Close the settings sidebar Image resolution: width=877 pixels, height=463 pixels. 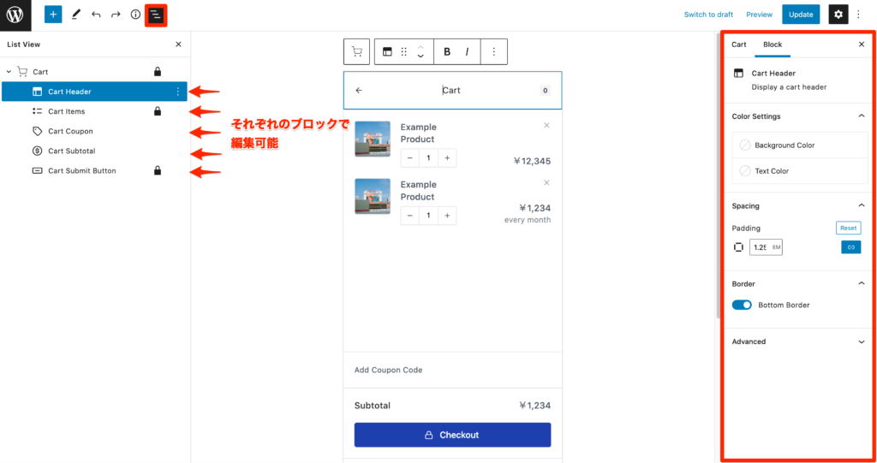pos(862,45)
